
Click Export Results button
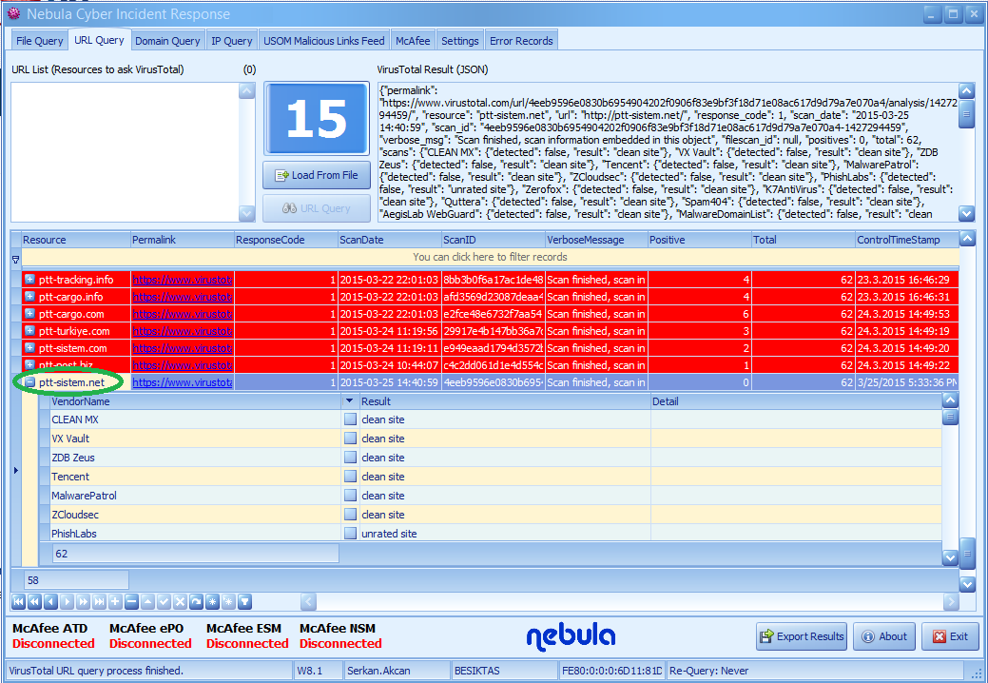802,636
